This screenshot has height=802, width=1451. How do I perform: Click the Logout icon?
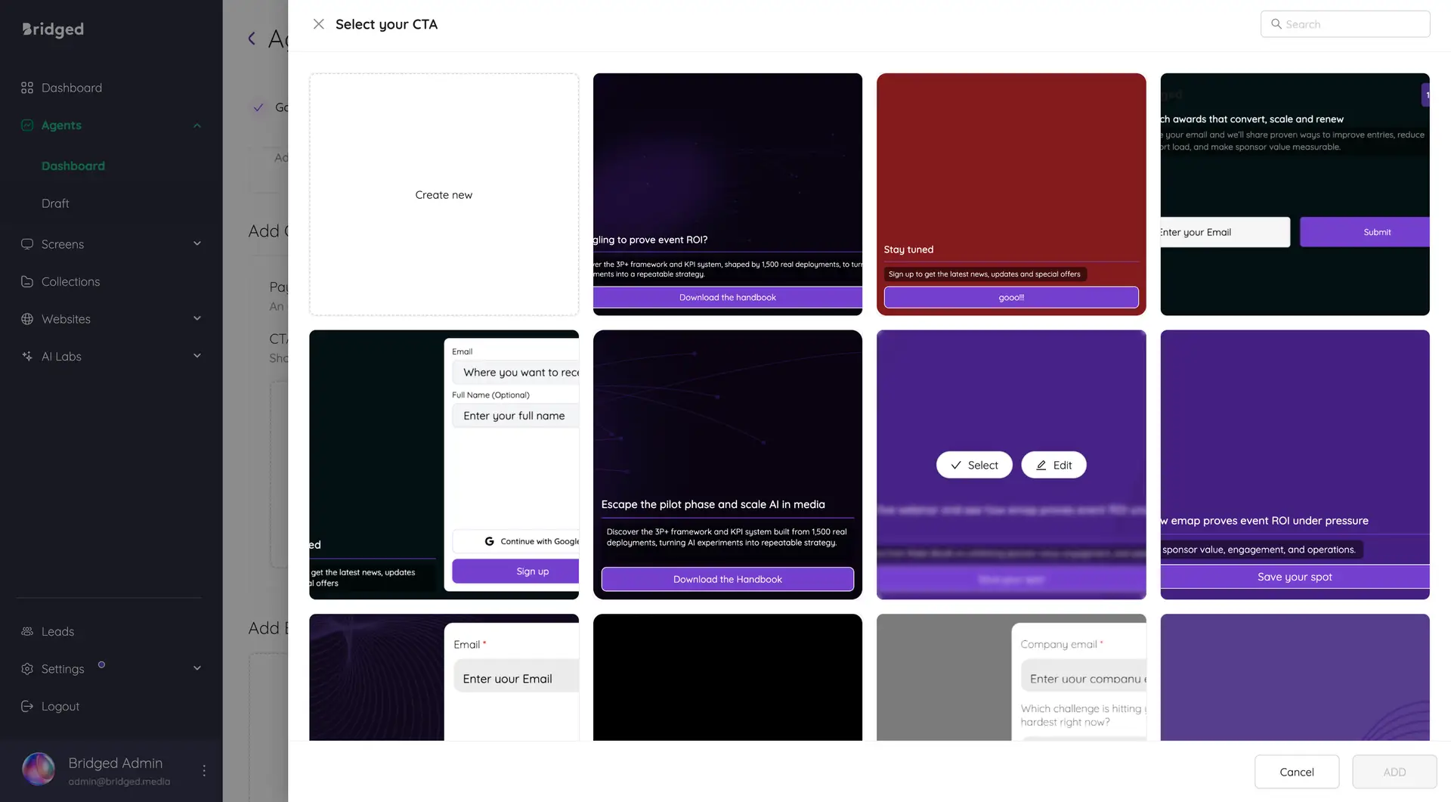[x=27, y=706]
